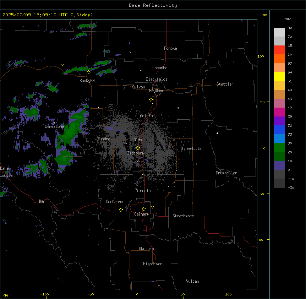The image size is (306, 299).
Task: Click the yellow diamond marker below Cochrane
Action: click(x=121, y=210)
